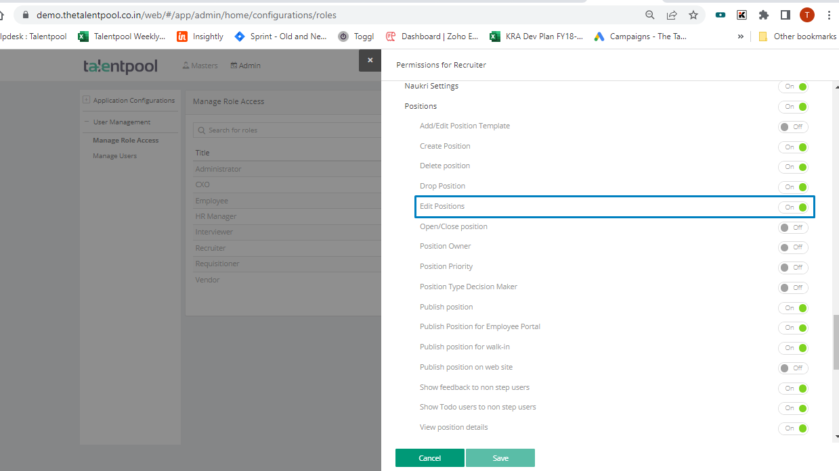This screenshot has height=471, width=839.
Task: Save the recruiter permissions
Action: [500, 457]
